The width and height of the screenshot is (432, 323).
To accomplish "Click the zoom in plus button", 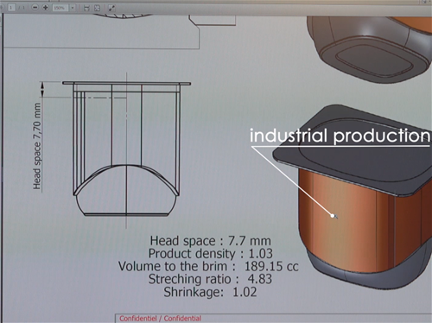I will [45, 8].
